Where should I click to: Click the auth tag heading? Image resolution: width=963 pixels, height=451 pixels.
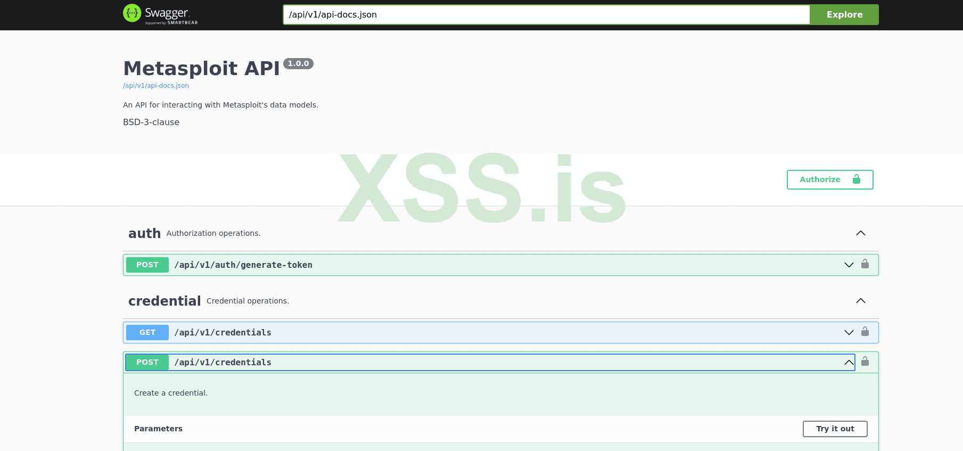[144, 233]
